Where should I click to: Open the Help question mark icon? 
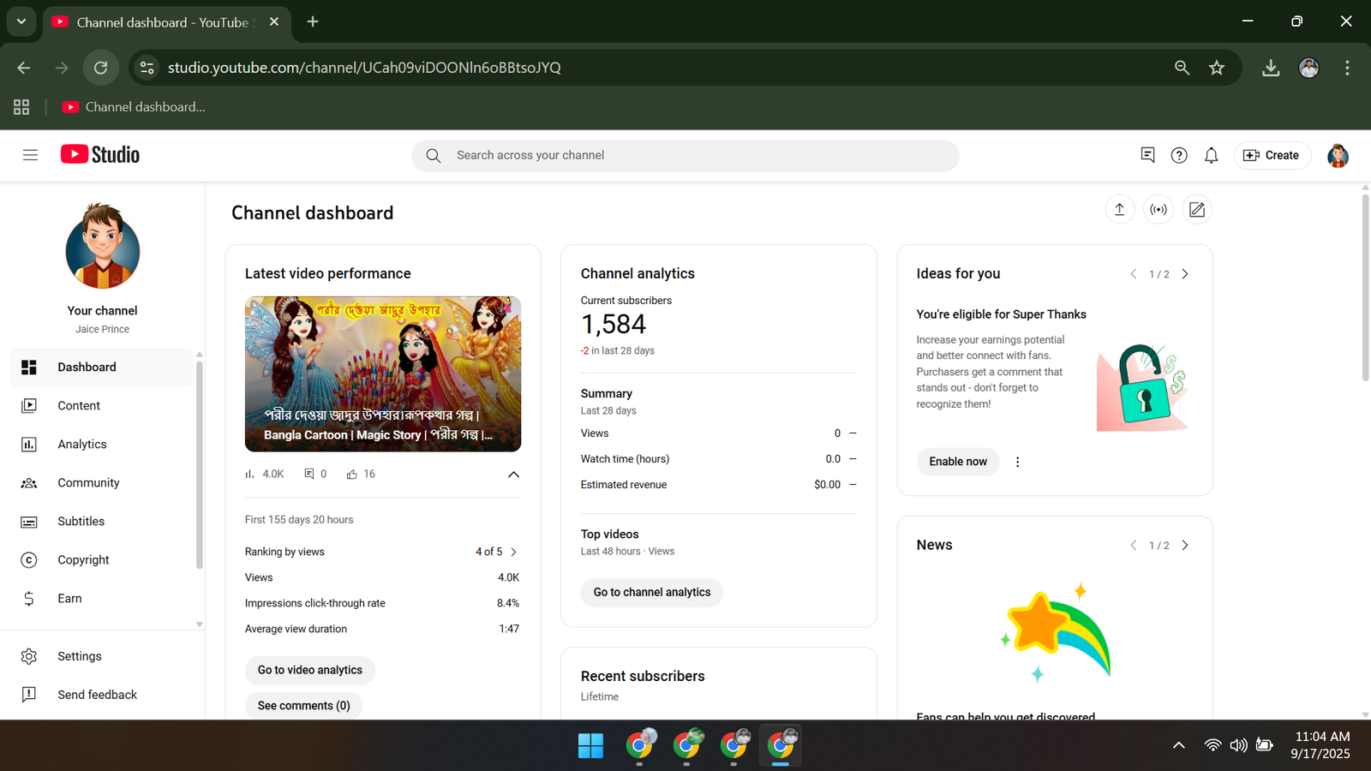[1179, 155]
